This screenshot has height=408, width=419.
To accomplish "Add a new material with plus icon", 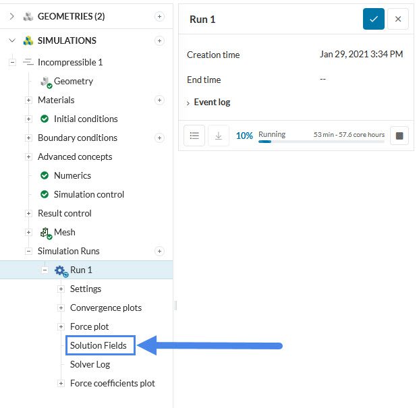I will click(x=159, y=100).
